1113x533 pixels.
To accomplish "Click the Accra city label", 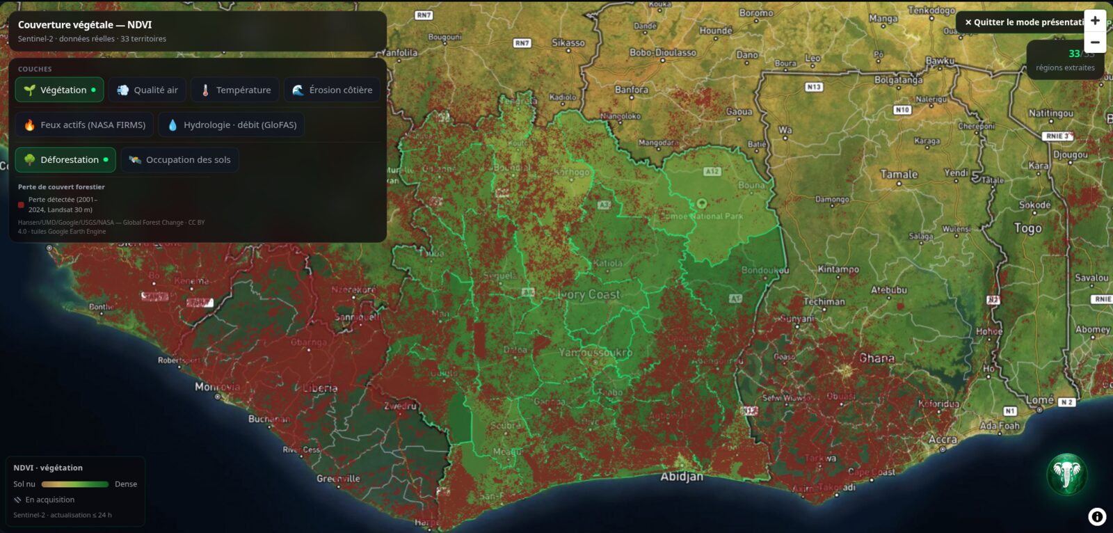I will 943,440.
